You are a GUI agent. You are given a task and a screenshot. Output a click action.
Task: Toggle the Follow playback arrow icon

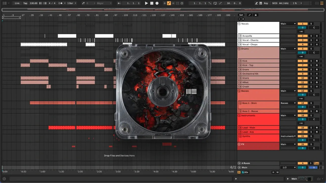(x=120, y=3)
